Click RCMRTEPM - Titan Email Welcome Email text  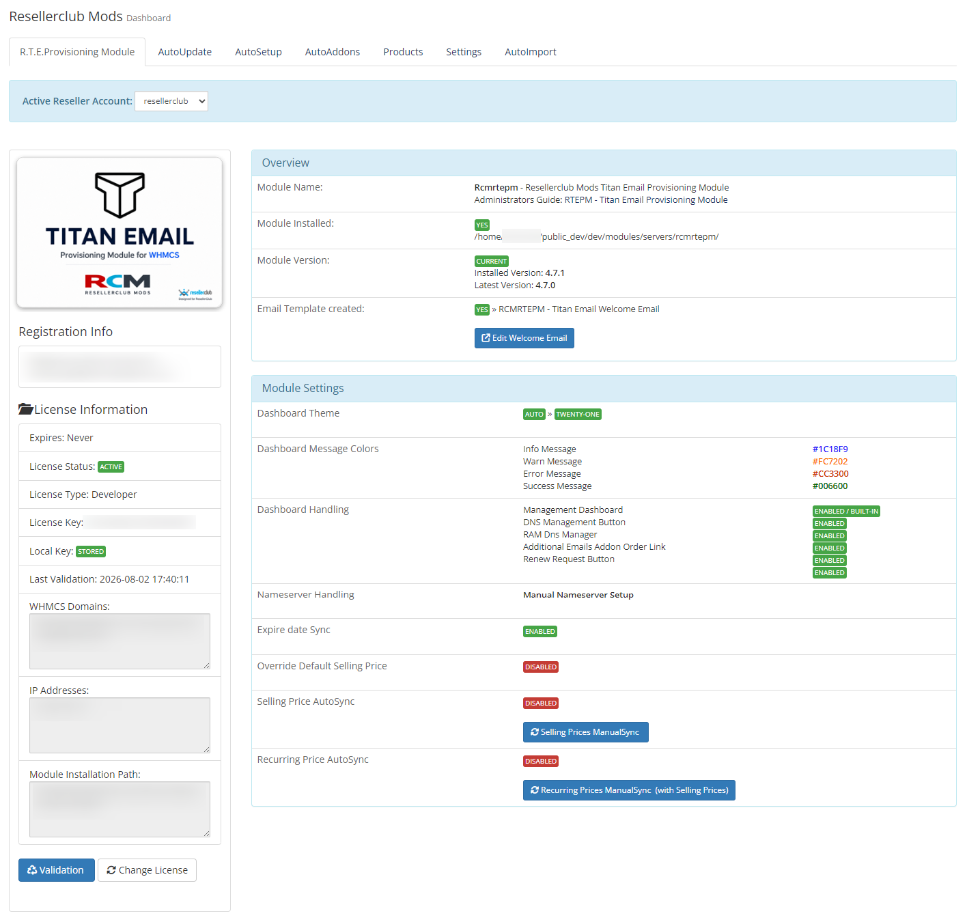click(x=579, y=309)
